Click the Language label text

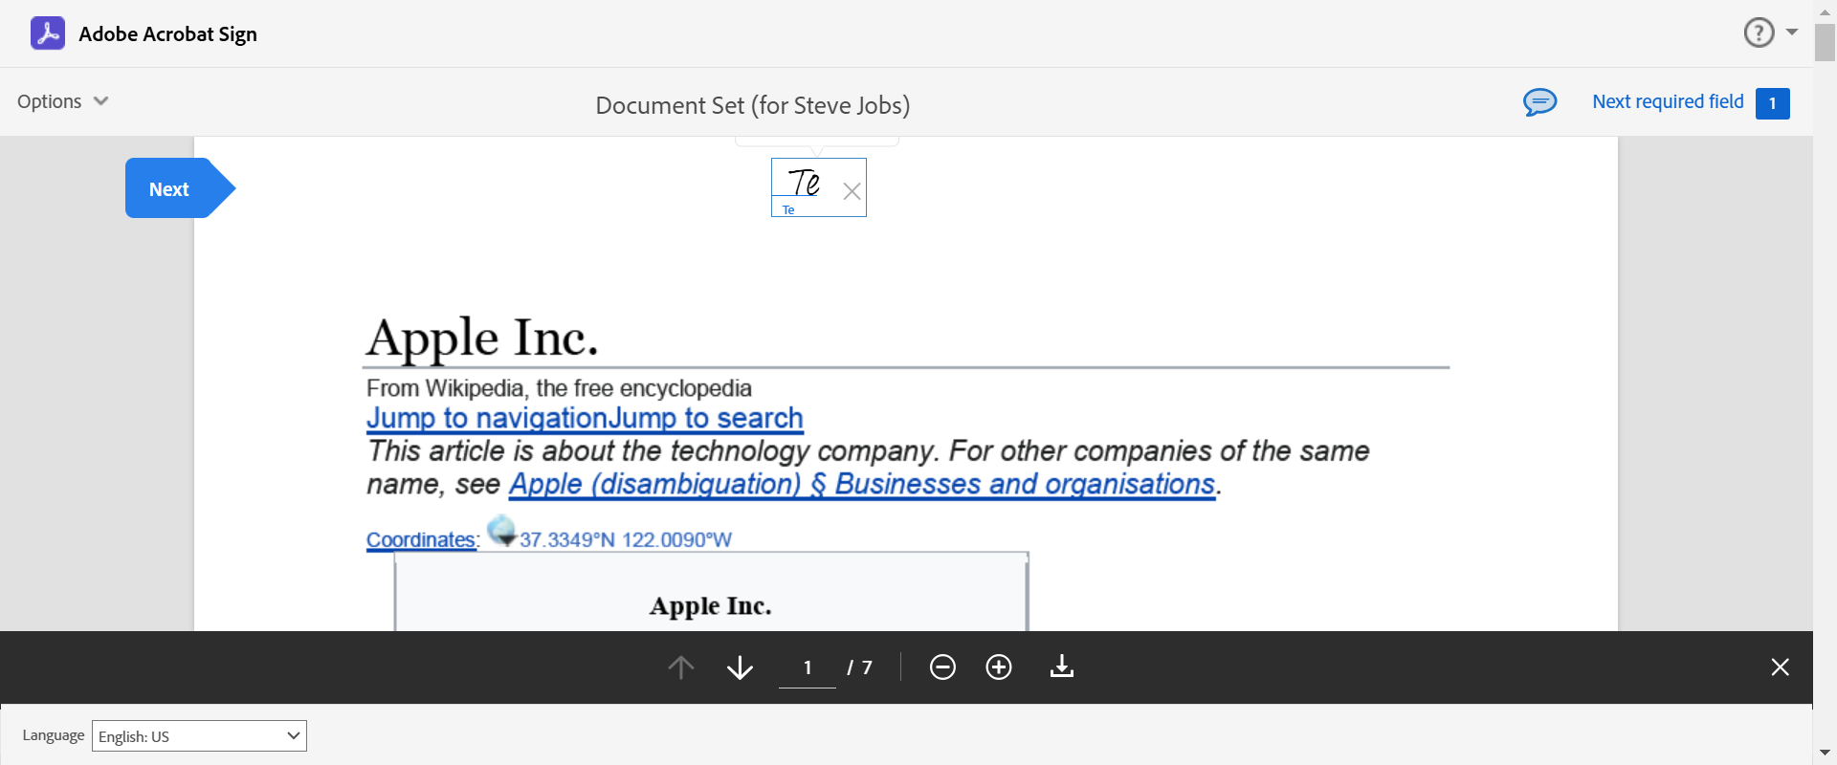pos(54,735)
